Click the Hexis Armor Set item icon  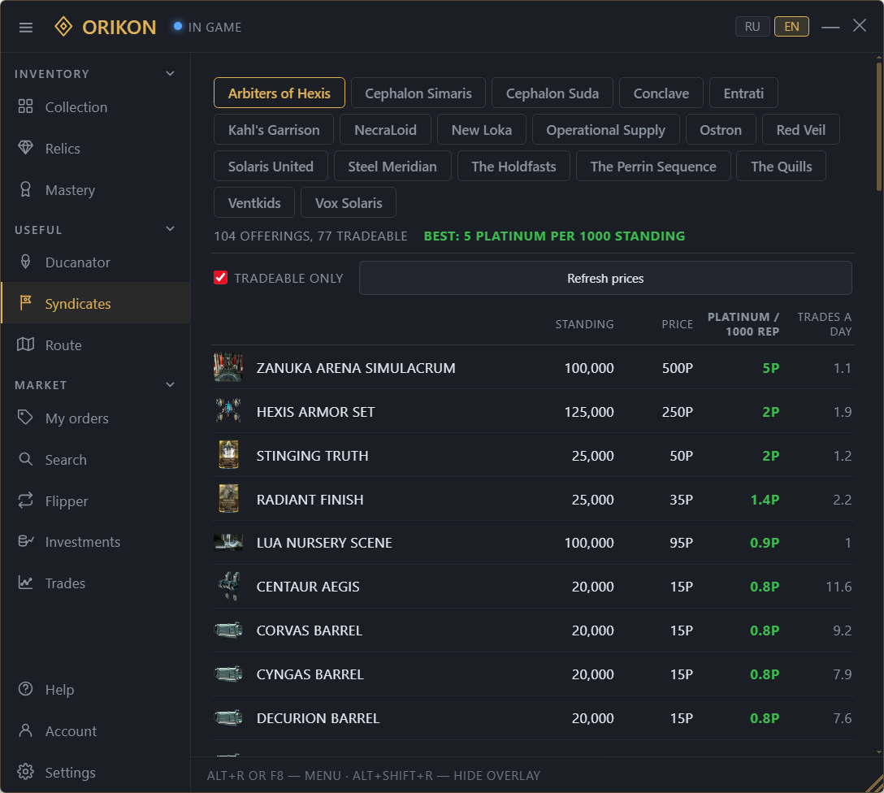pos(228,411)
